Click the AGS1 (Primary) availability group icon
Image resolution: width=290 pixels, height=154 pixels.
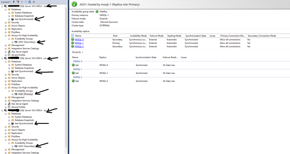point(16,94)
